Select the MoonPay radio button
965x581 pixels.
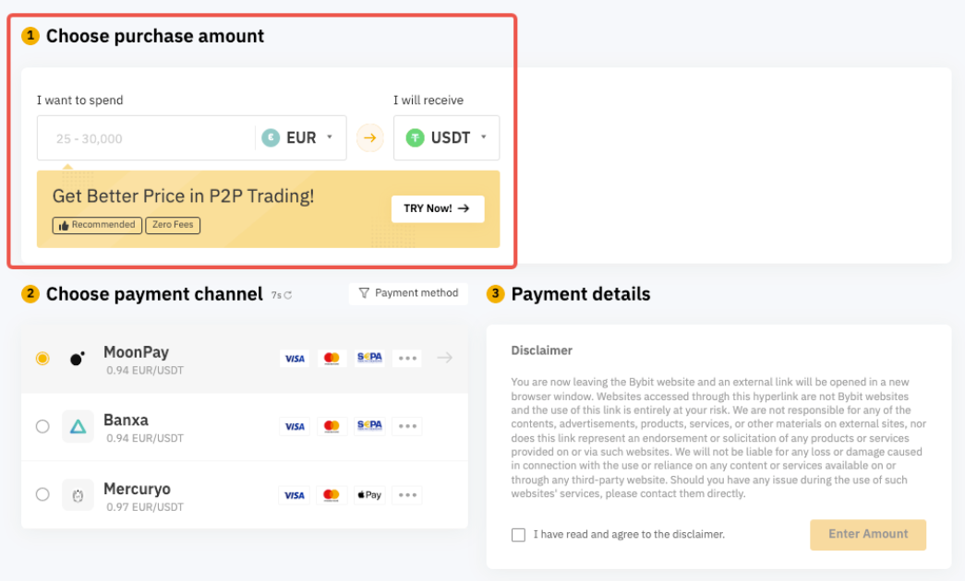pyautogui.click(x=42, y=359)
